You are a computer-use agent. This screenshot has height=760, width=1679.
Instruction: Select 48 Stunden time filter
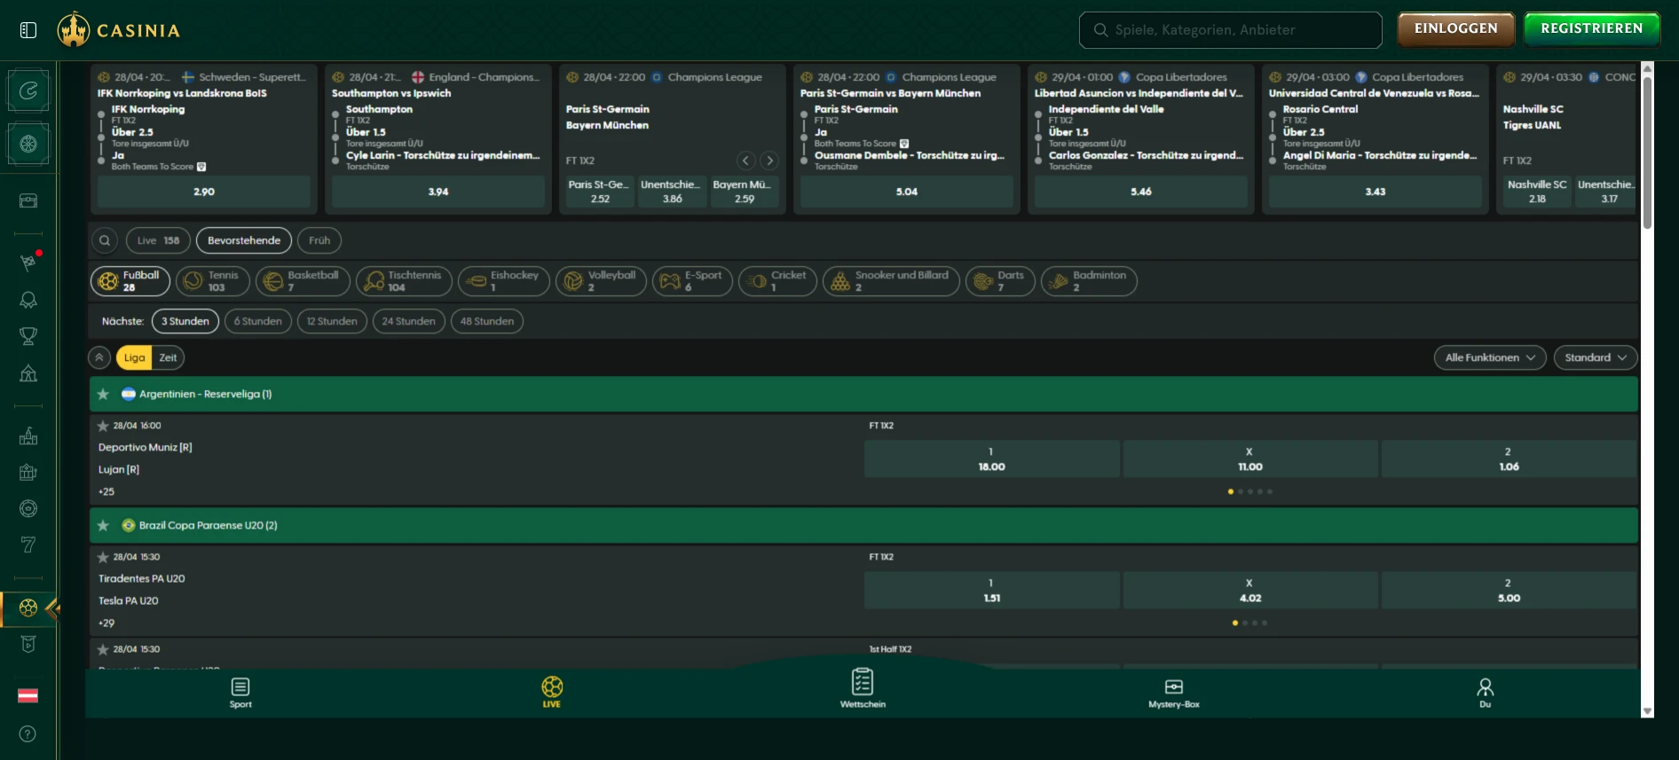click(487, 321)
